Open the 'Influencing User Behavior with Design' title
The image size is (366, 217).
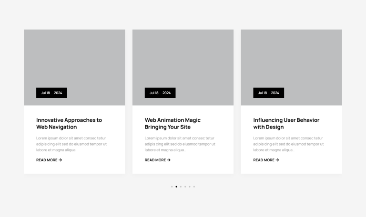(286, 123)
